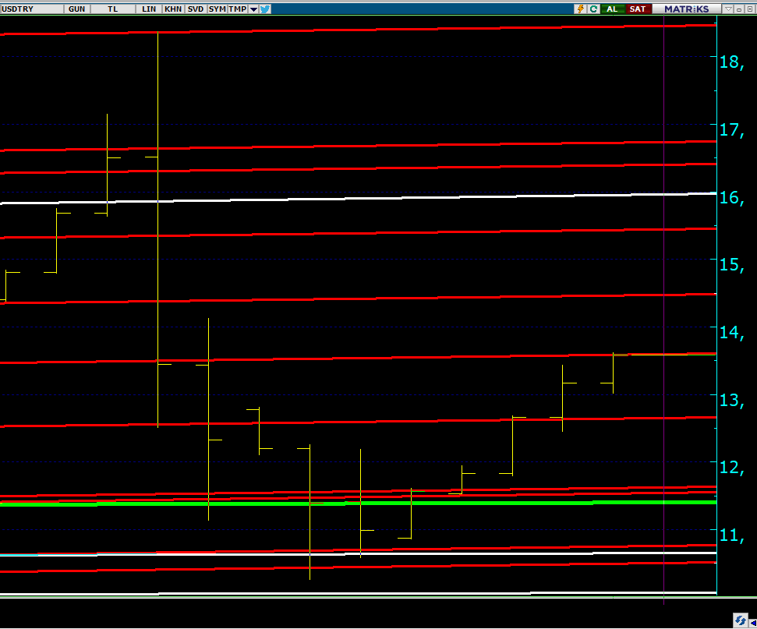Click the 15 price axis label
Image resolution: width=757 pixels, height=629 pixels.
732,264
